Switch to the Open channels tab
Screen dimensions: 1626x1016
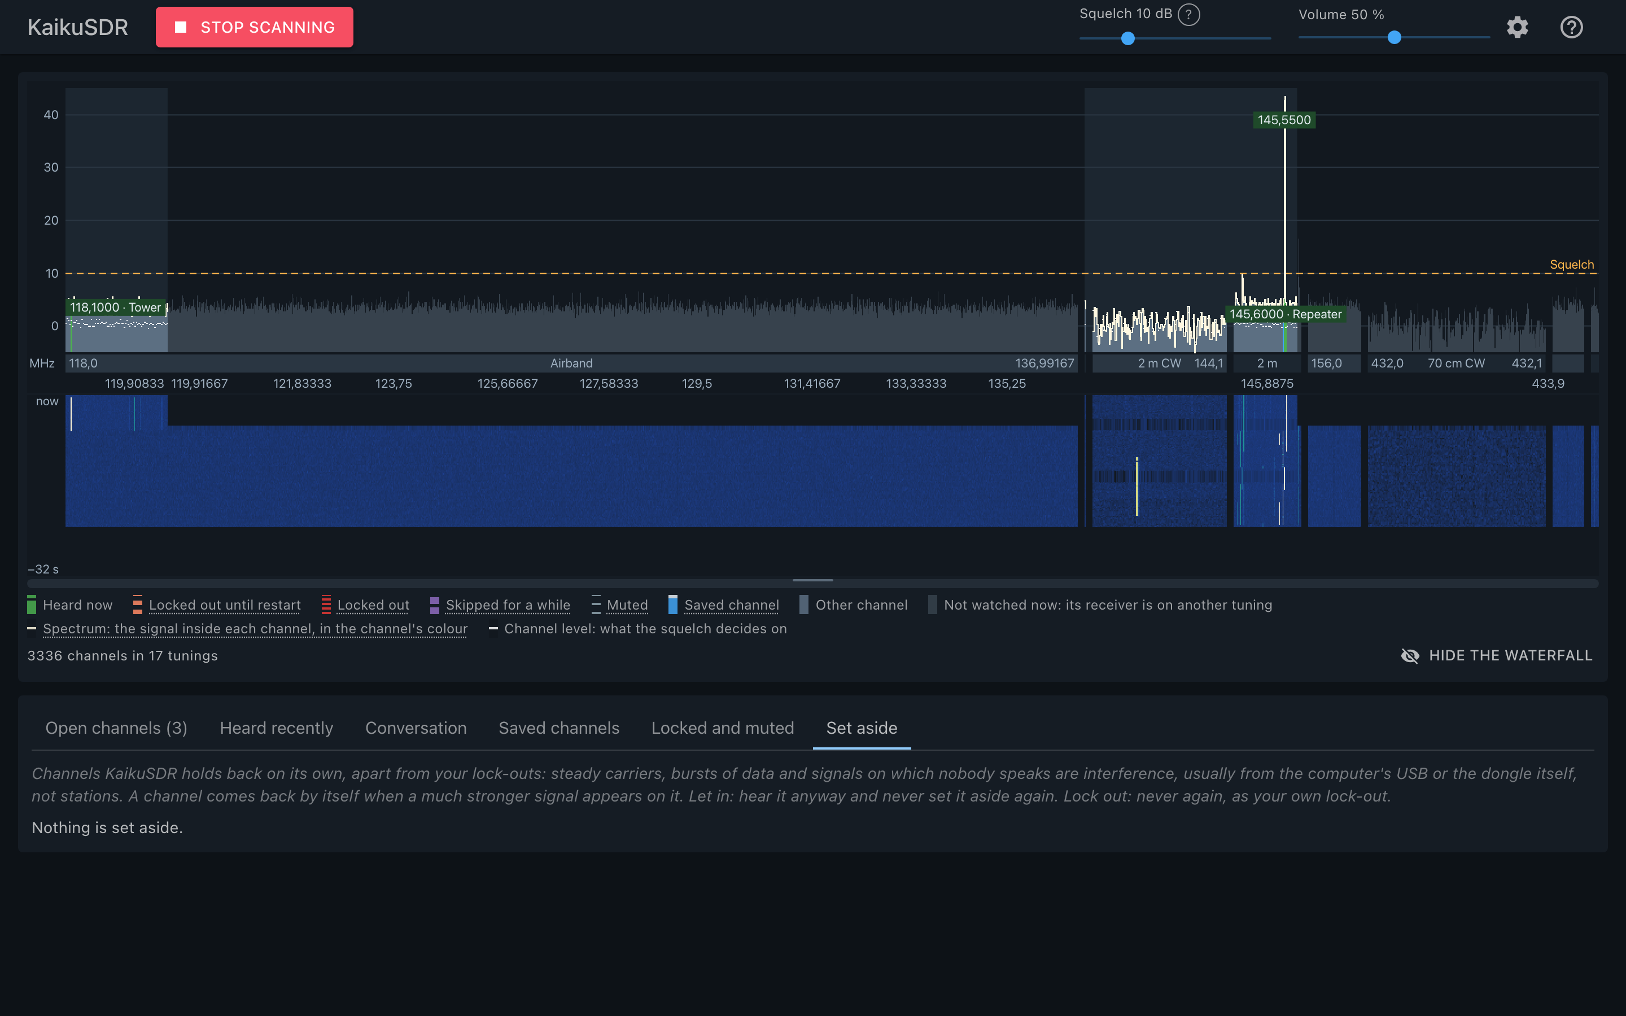pyautogui.click(x=116, y=728)
